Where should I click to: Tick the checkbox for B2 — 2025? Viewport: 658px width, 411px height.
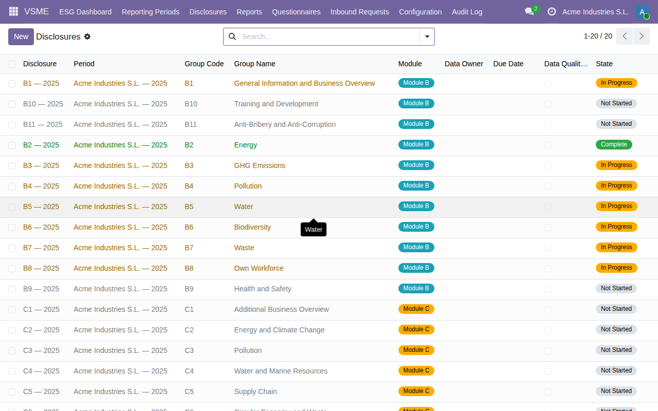tap(12, 145)
